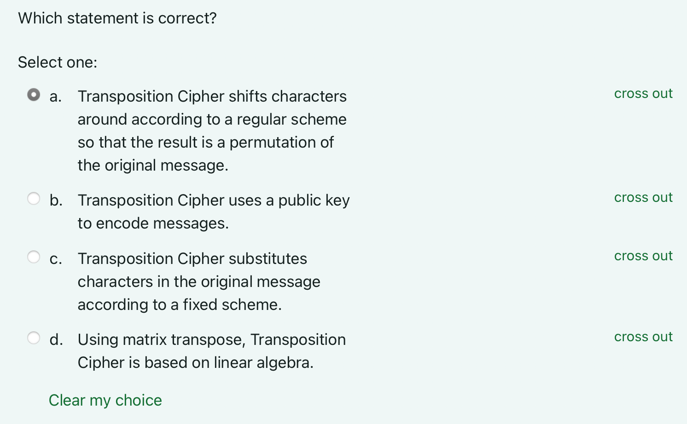Pick option c regarding character substitution

[x=34, y=257]
